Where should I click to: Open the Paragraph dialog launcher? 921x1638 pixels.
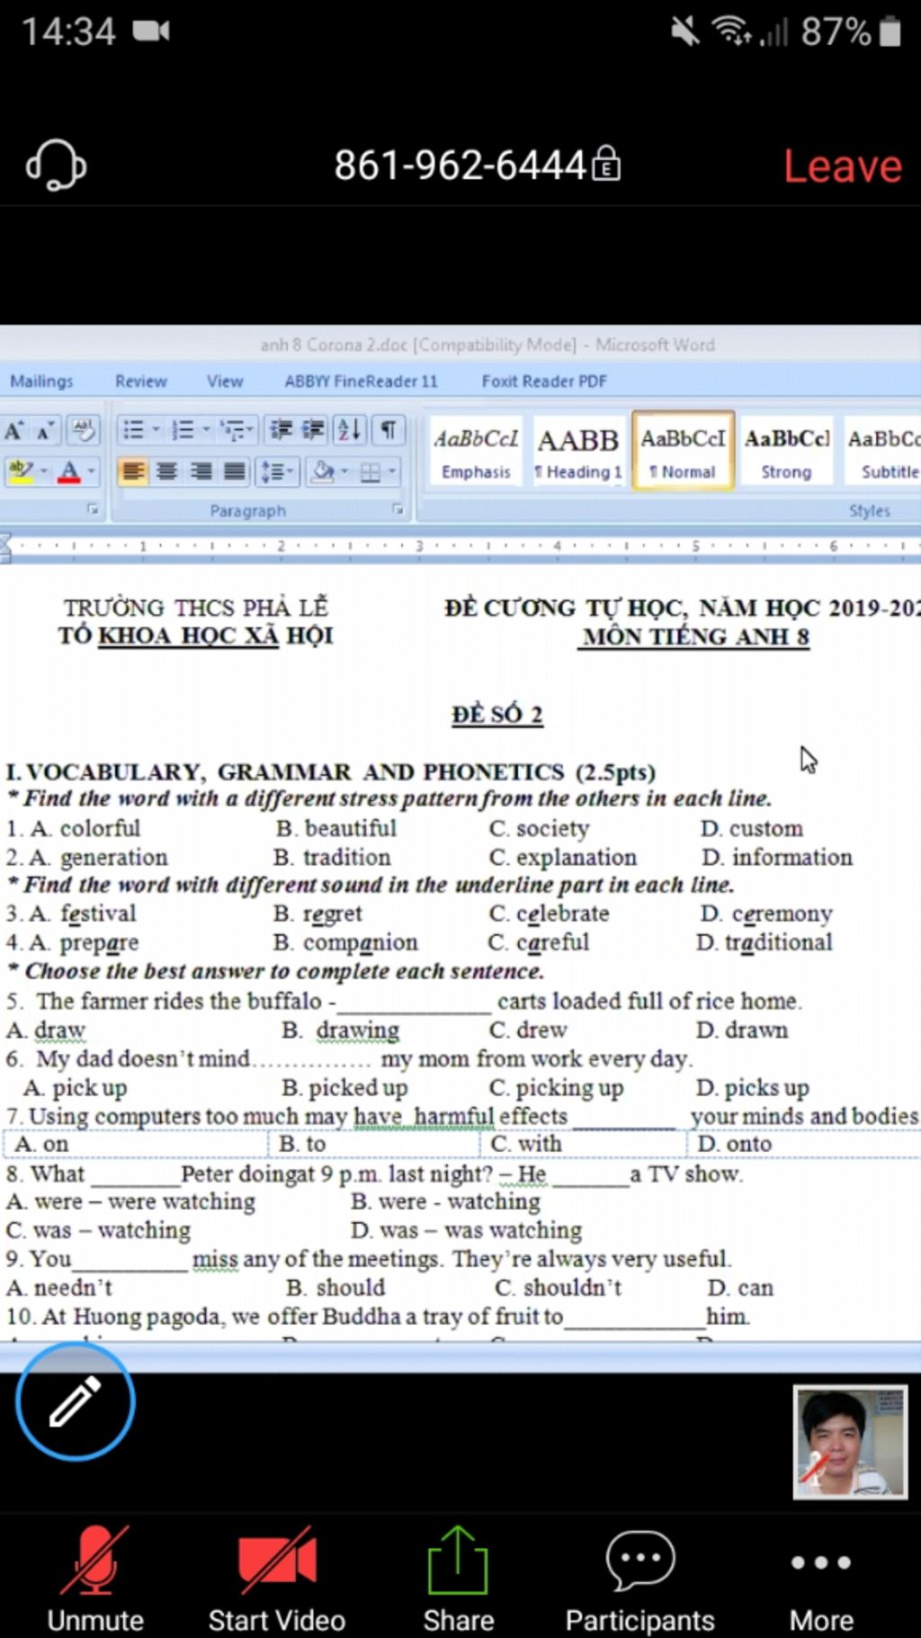[397, 510]
